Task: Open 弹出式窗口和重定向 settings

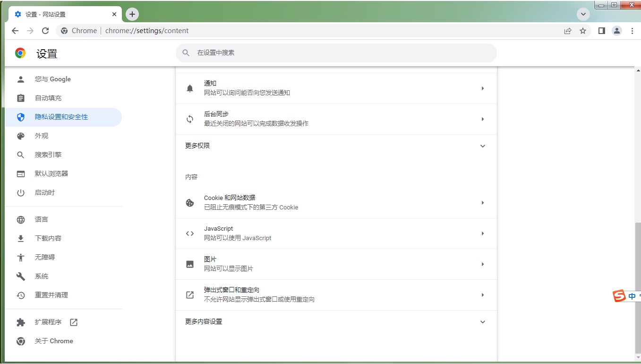Action: [x=336, y=295]
